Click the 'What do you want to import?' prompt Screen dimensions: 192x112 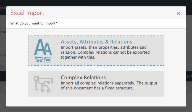coord(33,23)
